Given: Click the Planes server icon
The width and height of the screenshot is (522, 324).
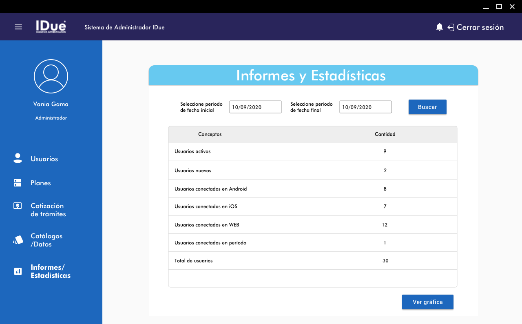Looking at the screenshot, I should click(18, 183).
